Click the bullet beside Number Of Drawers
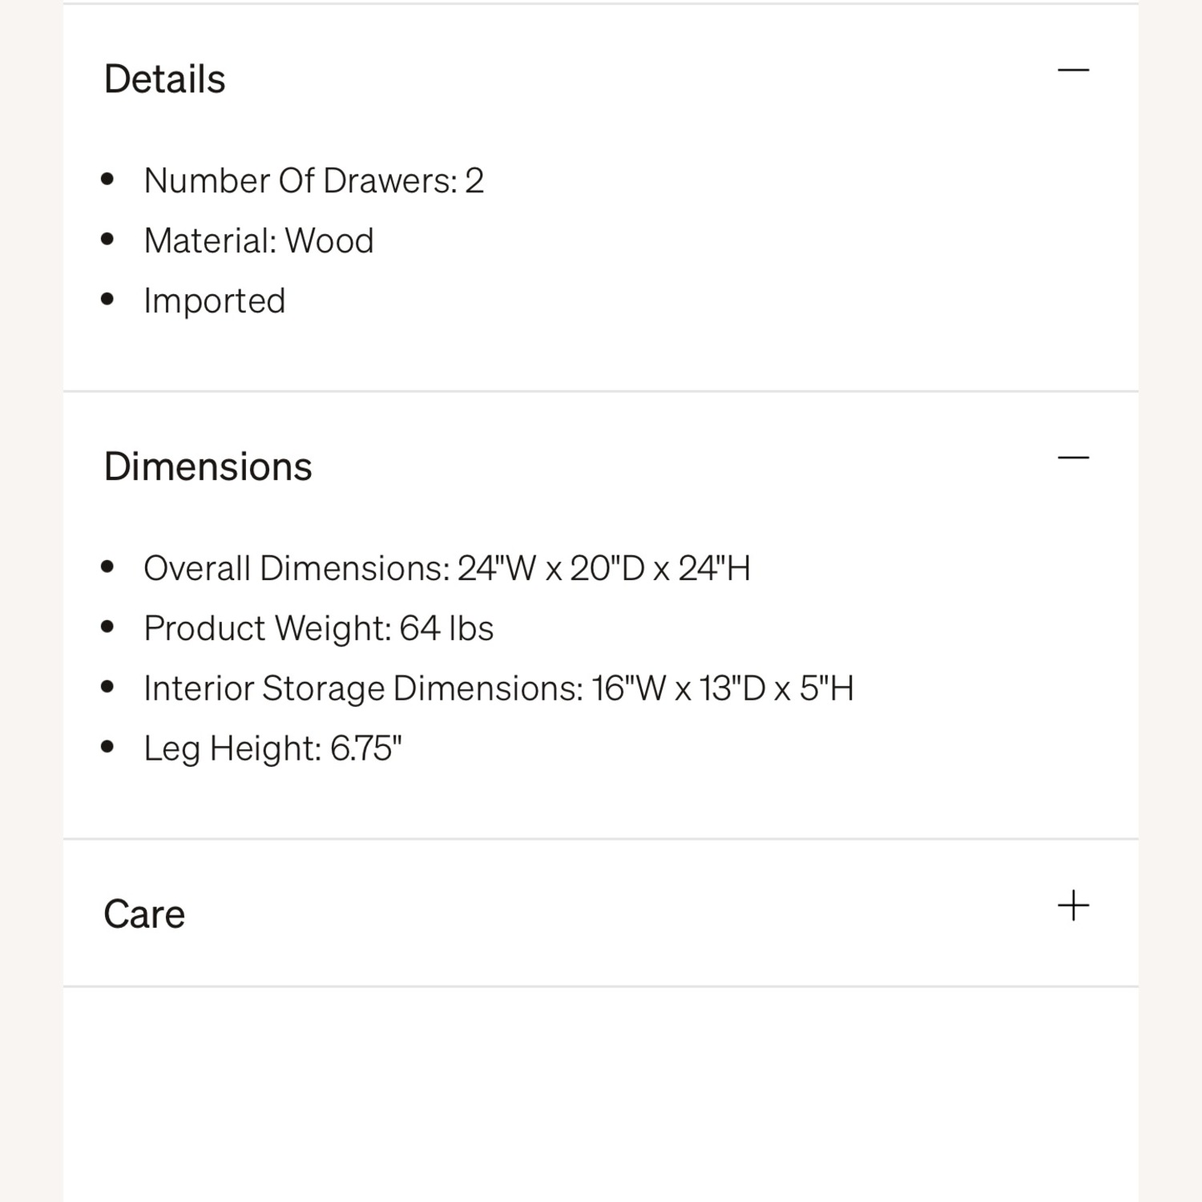This screenshot has height=1202, width=1202. pyautogui.click(x=108, y=179)
